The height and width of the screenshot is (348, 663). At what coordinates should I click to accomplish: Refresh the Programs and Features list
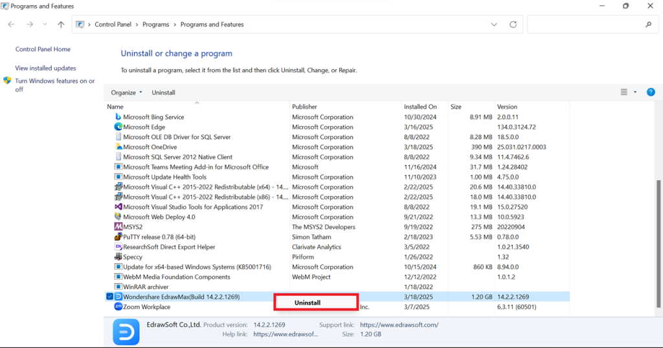tap(513, 25)
